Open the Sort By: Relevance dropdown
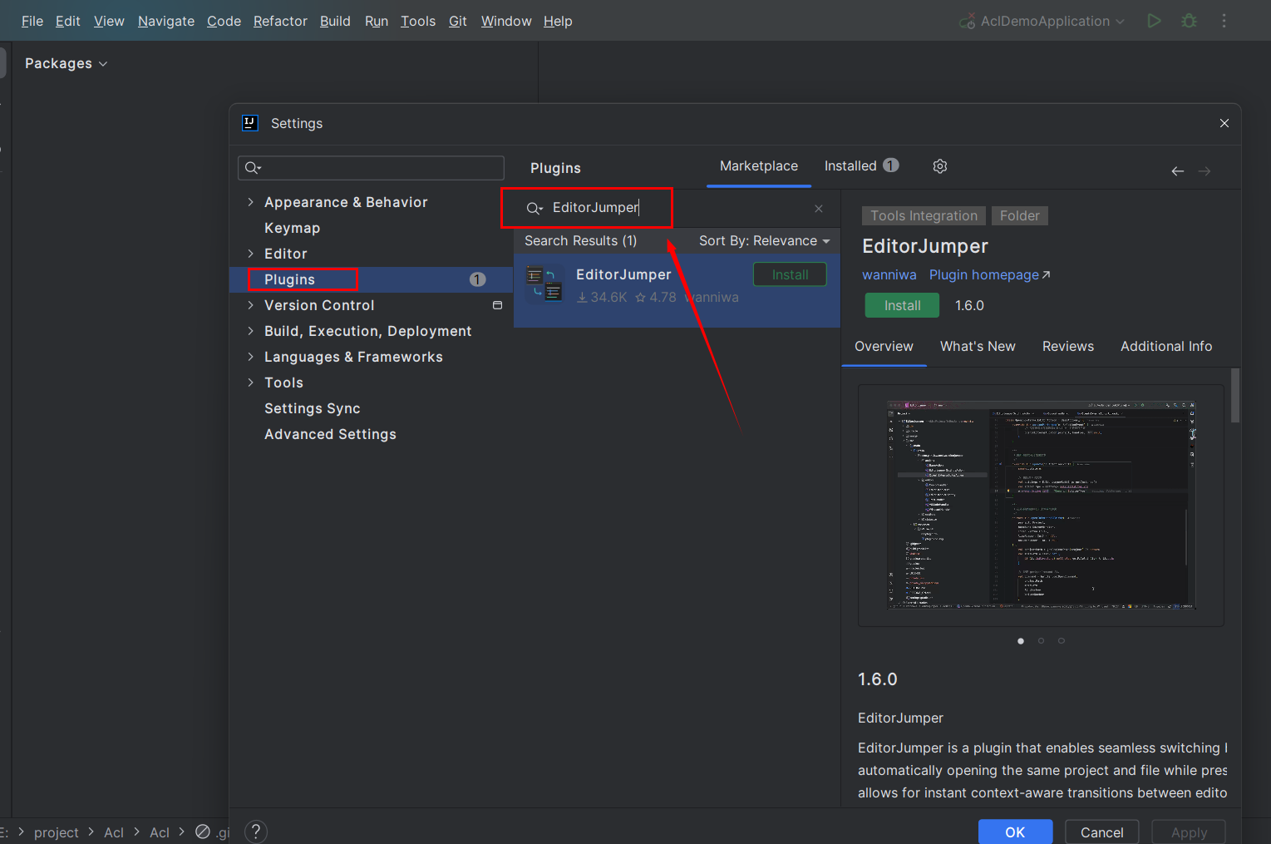 click(x=764, y=241)
